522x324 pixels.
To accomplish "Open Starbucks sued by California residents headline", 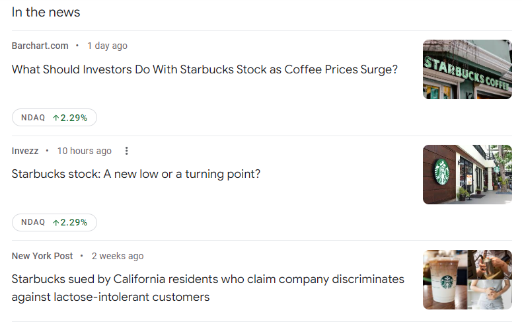I will click(208, 288).
